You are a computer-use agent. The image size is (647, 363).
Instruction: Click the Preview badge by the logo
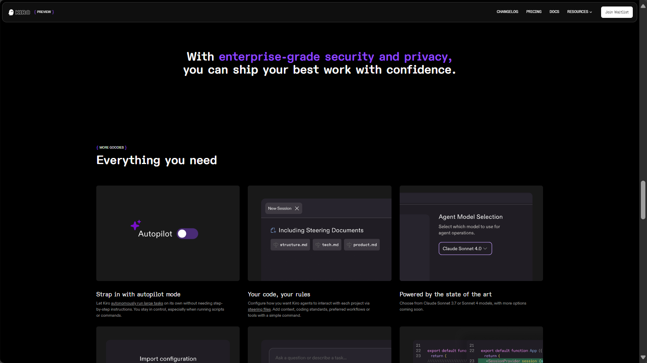(x=44, y=12)
